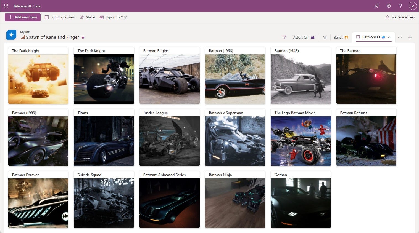The height and width of the screenshot is (233, 419).
Task: Open the Batman Returns card image
Action: click(x=366, y=141)
